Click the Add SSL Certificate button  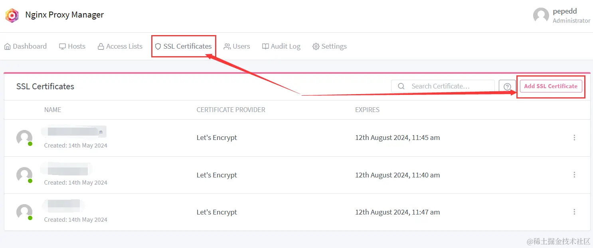coord(551,86)
